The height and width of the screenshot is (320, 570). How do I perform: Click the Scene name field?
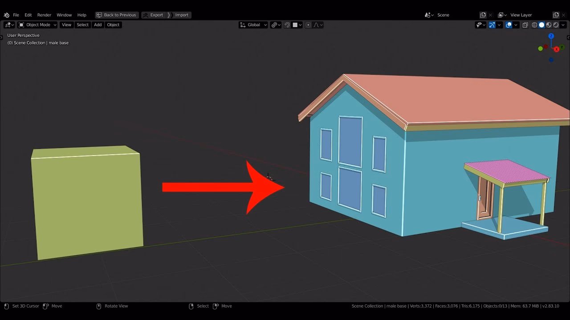click(x=457, y=15)
